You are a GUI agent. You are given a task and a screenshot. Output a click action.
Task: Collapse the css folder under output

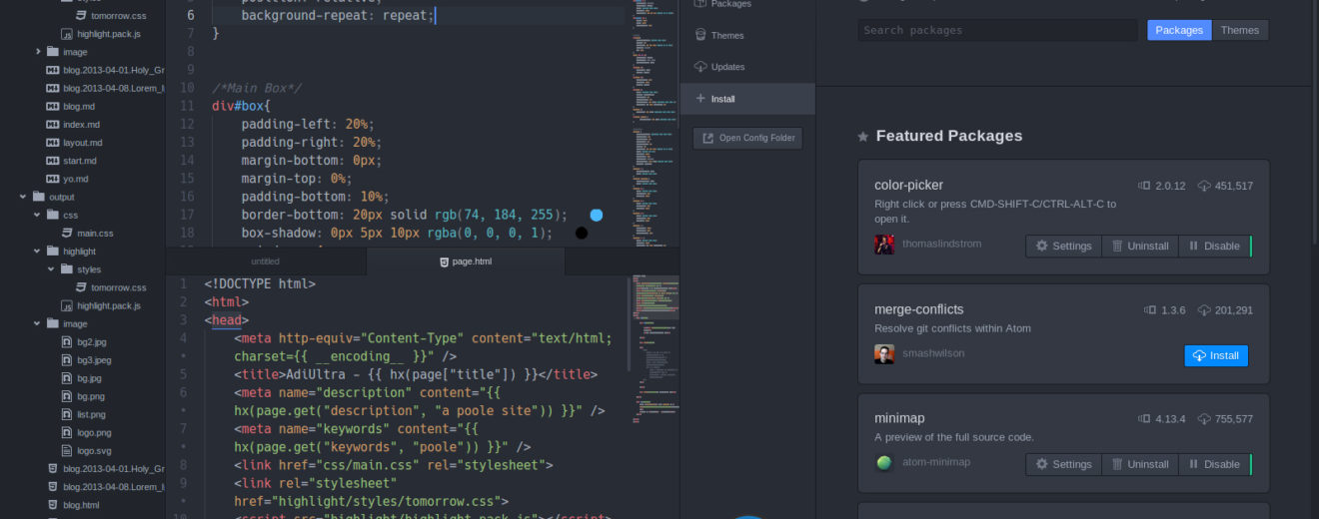[x=38, y=215]
